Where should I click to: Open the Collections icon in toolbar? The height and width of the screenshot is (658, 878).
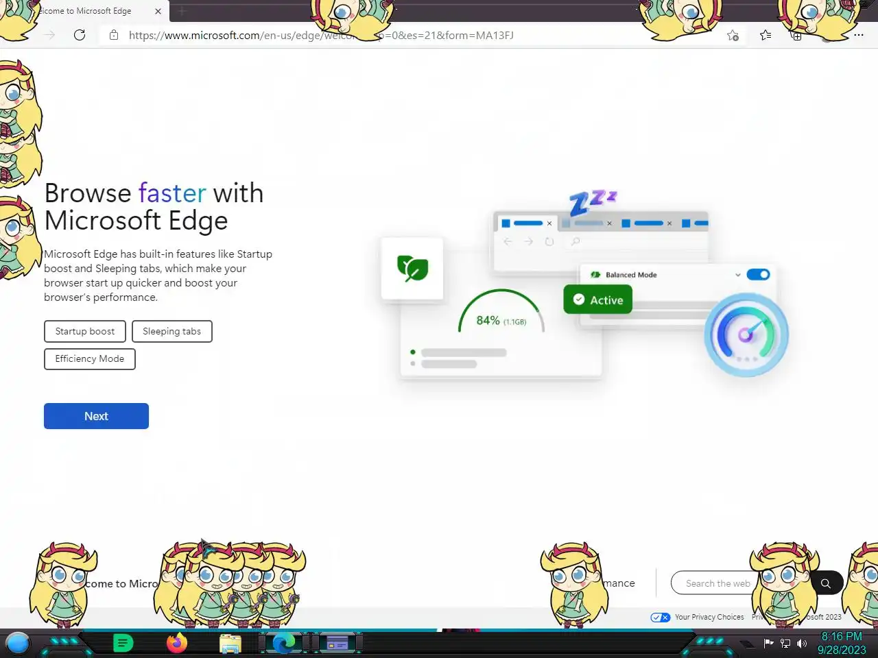click(796, 36)
